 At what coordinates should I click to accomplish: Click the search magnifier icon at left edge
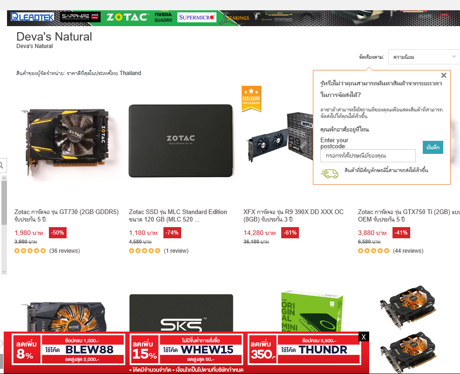(x=2, y=166)
